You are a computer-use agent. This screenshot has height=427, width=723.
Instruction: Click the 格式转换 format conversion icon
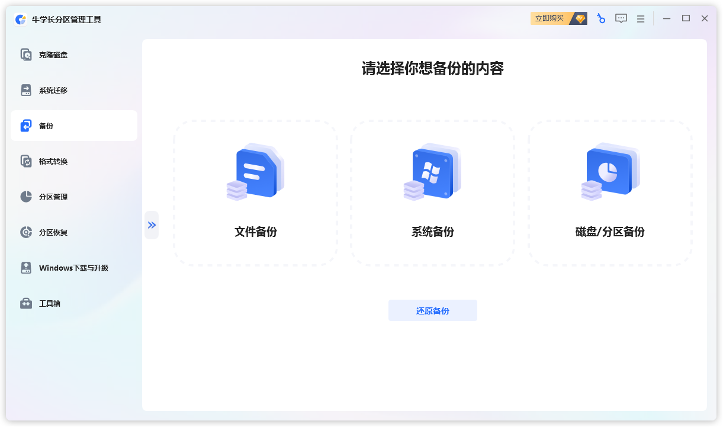click(26, 161)
